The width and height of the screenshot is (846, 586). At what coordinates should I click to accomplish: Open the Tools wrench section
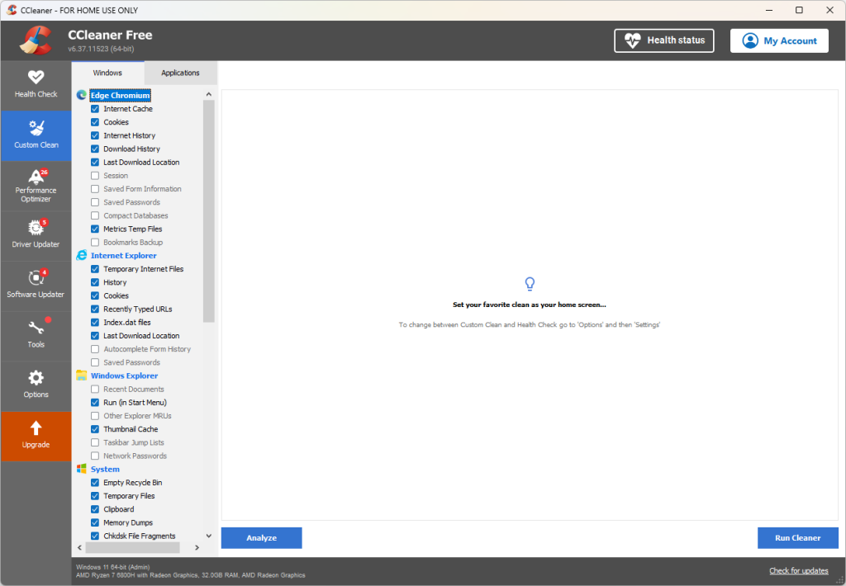point(36,336)
